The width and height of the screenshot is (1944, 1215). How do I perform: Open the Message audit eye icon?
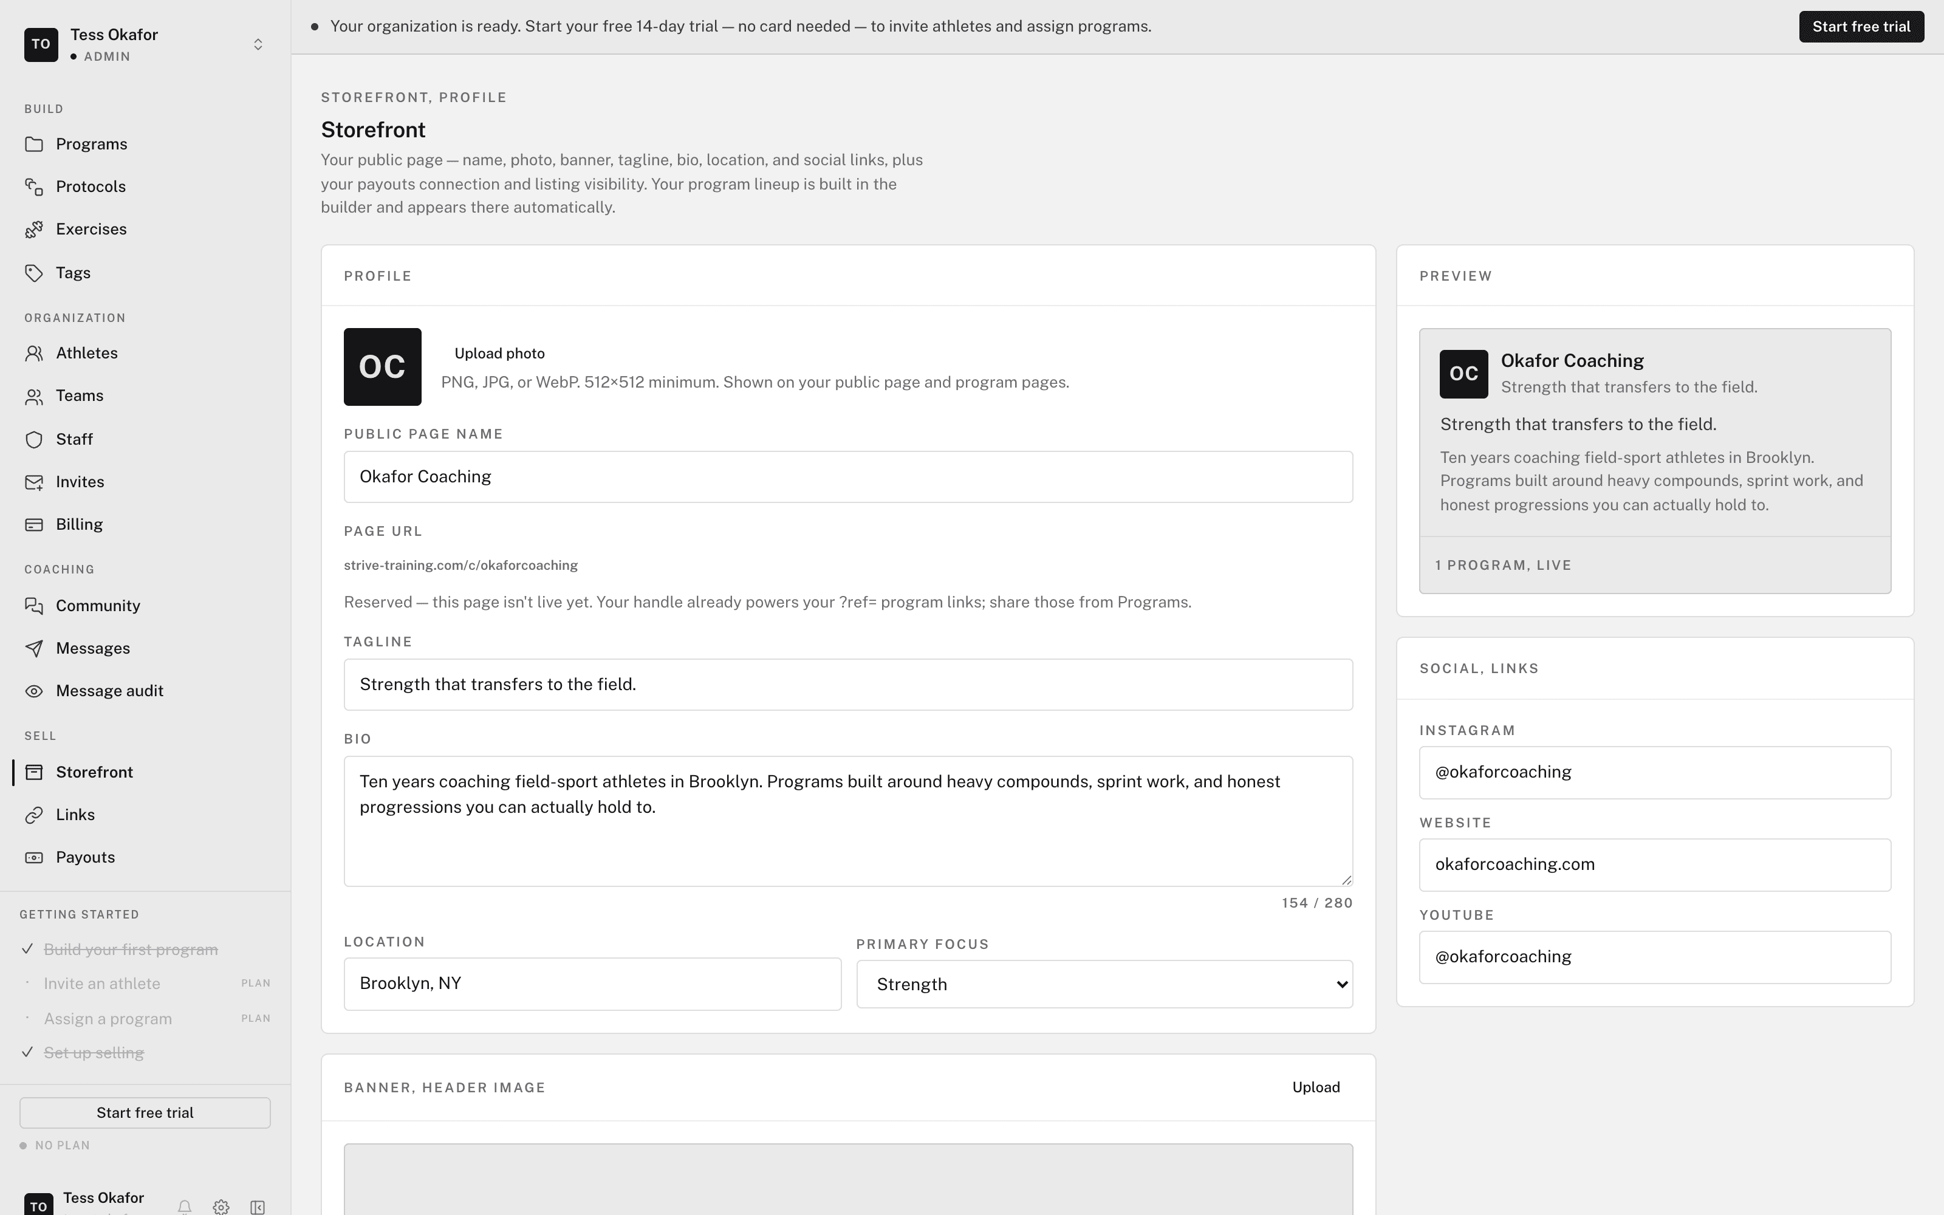[x=34, y=691]
